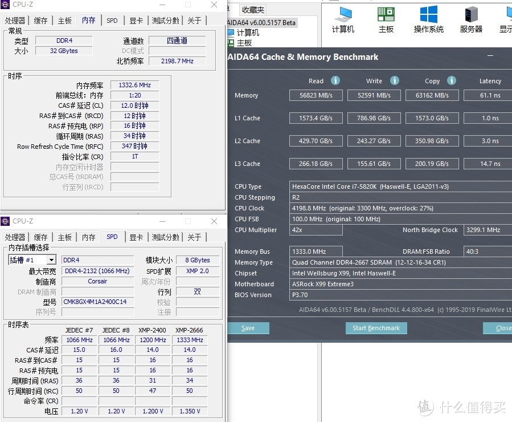Click 通道数 value 四通道
Image resolution: width=512 pixels, height=422 pixels.
click(x=177, y=41)
